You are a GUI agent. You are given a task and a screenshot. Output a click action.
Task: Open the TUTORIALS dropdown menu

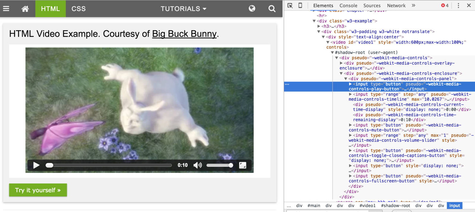(183, 9)
